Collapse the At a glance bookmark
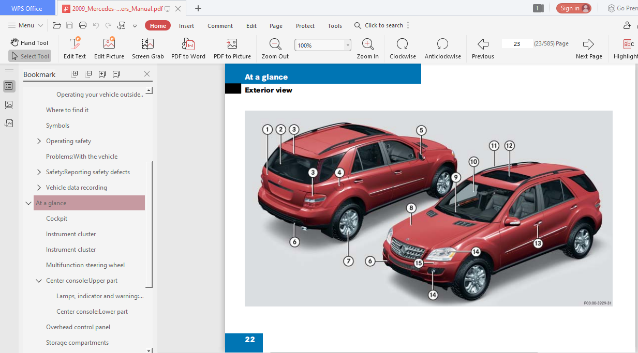638x353 pixels. [x=28, y=203]
